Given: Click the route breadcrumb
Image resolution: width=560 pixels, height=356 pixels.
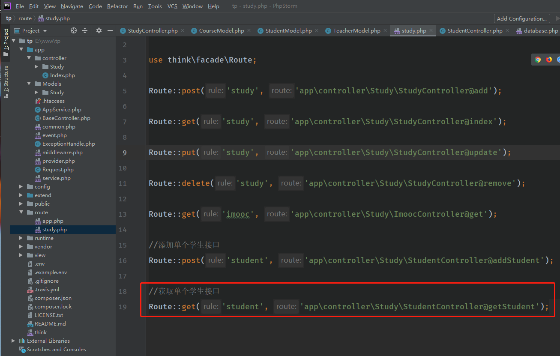Looking at the screenshot, I should pyautogui.click(x=25, y=18).
